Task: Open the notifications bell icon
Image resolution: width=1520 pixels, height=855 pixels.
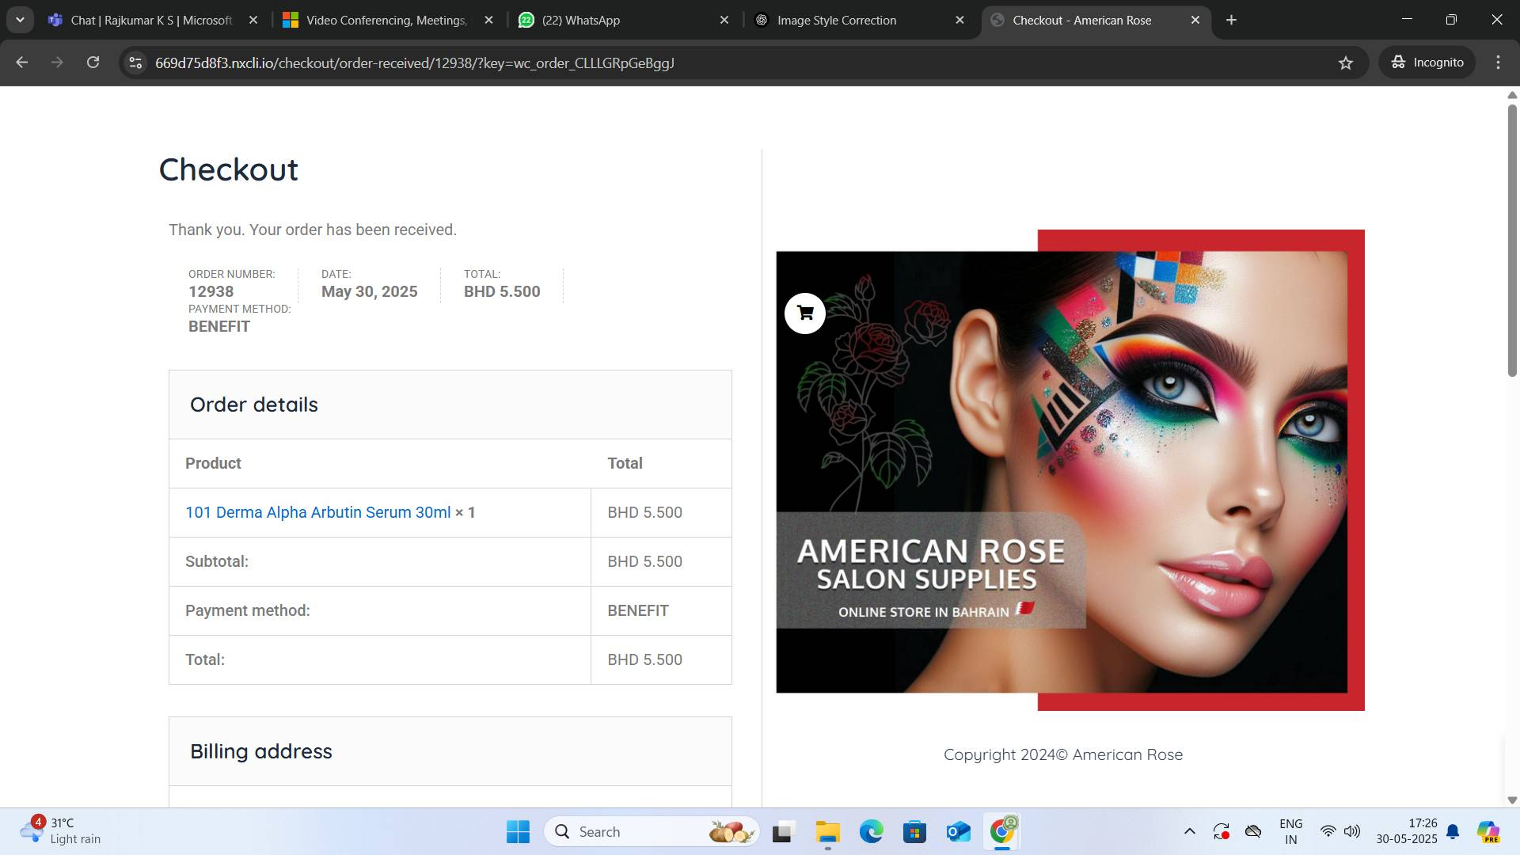Action: (x=1453, y=831)
